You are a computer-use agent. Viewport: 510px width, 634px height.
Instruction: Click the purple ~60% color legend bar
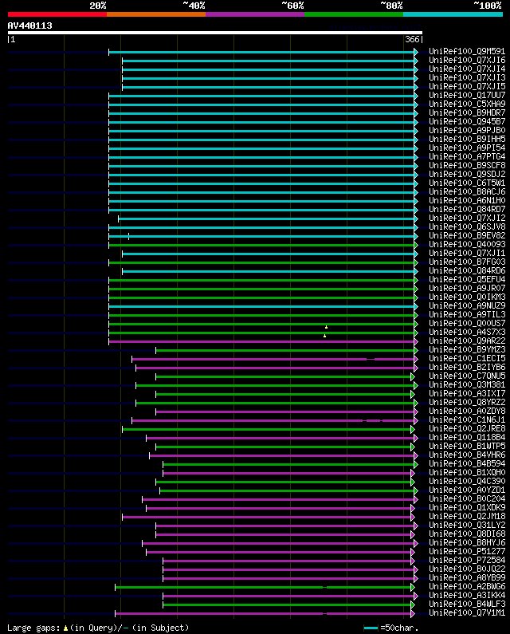click(255, 14)
